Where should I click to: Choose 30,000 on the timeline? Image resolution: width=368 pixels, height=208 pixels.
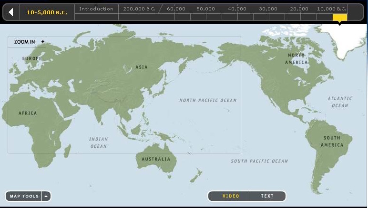pos(268,9)
